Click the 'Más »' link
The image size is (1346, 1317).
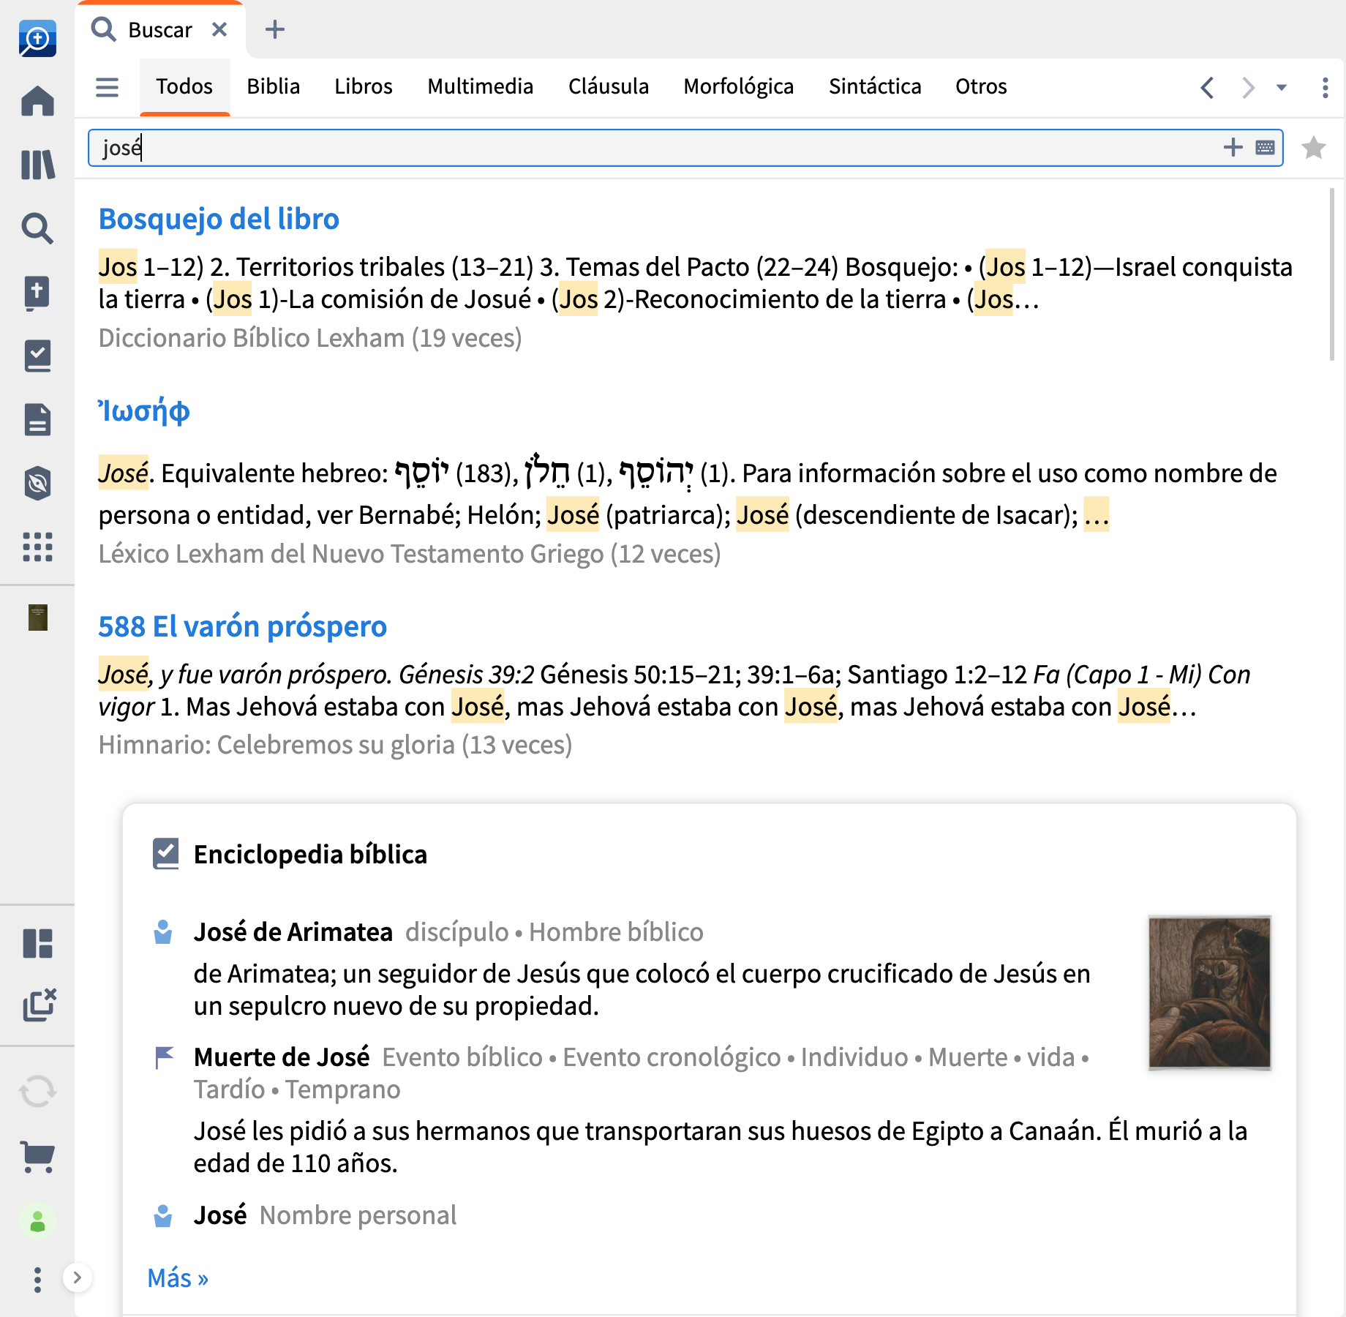point(178,1278)
